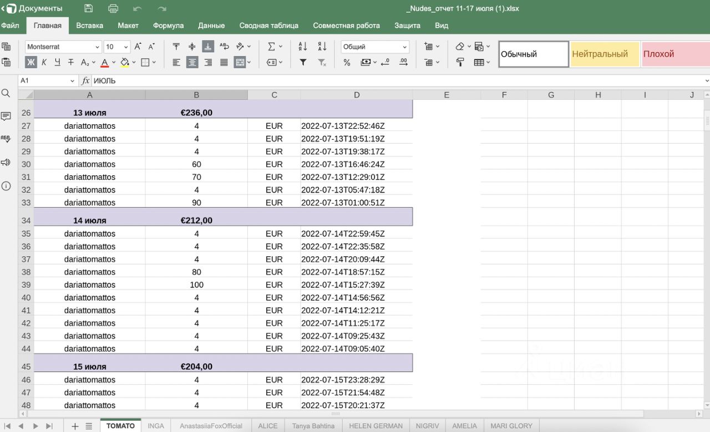Click the formula bar input field

(x=388, y=81)
